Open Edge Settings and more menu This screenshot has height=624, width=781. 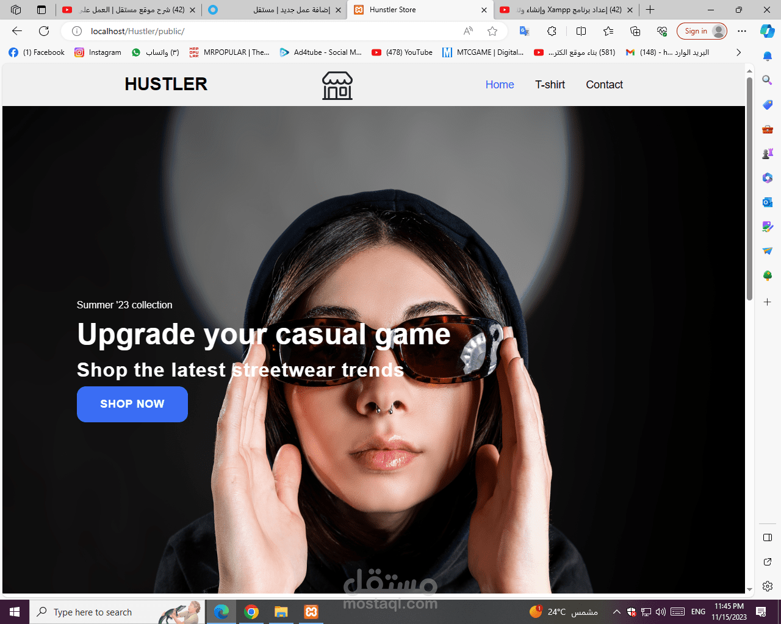click(742, 31)
